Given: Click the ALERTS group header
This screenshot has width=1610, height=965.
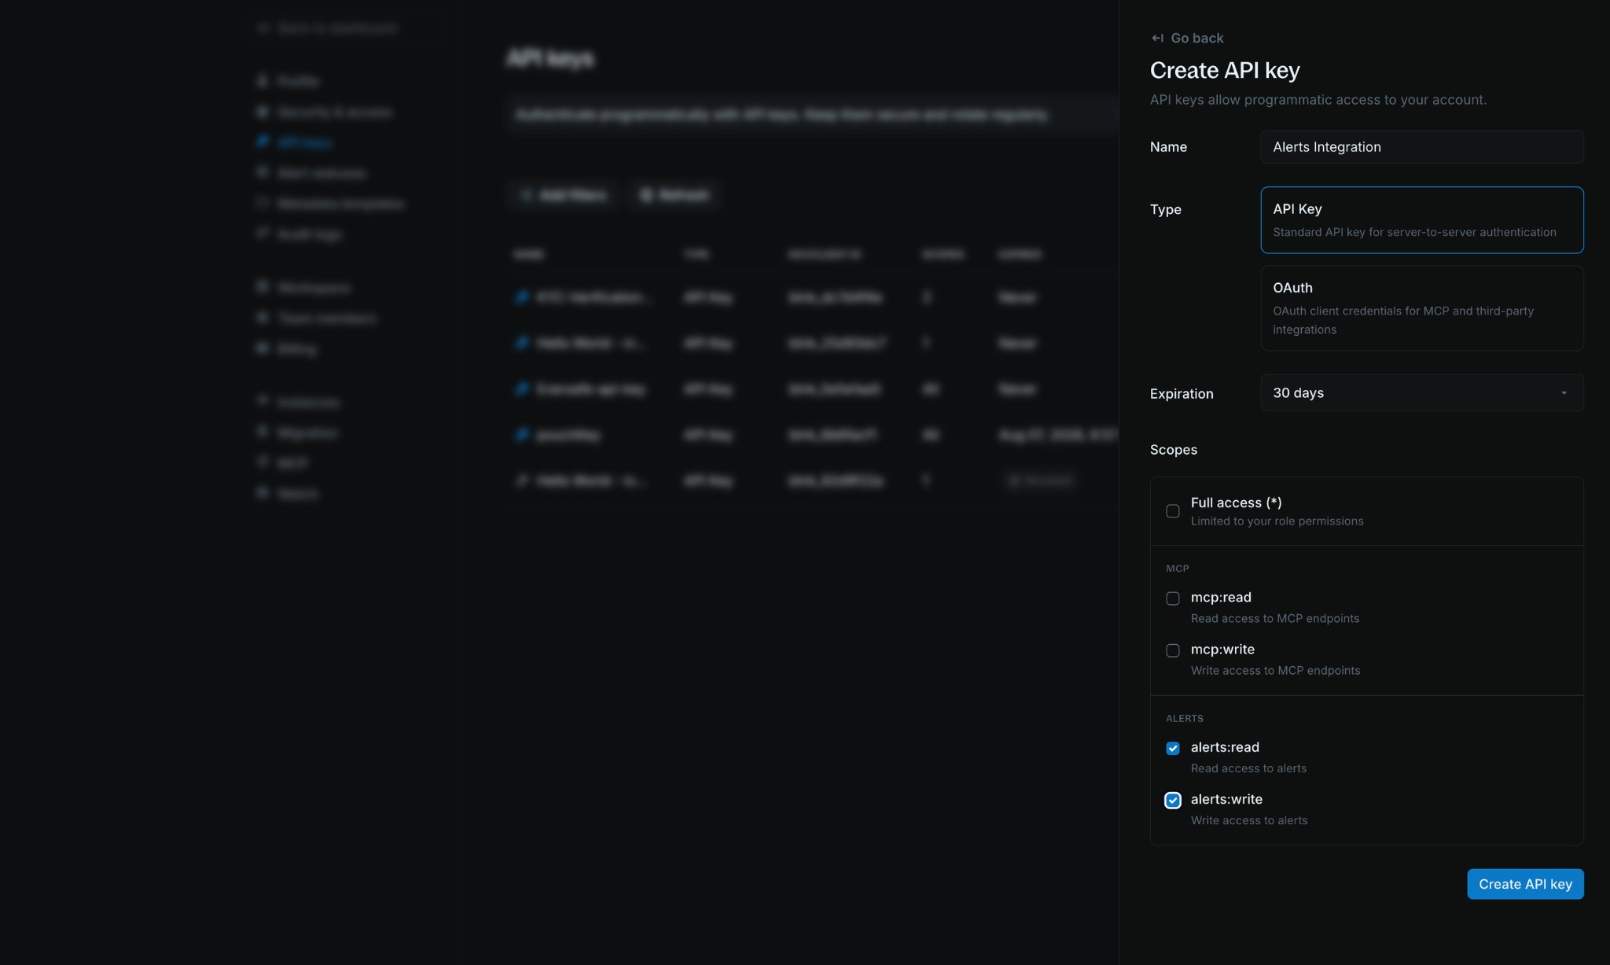Looking at the screenshot, I should [x=1184, y=719].
